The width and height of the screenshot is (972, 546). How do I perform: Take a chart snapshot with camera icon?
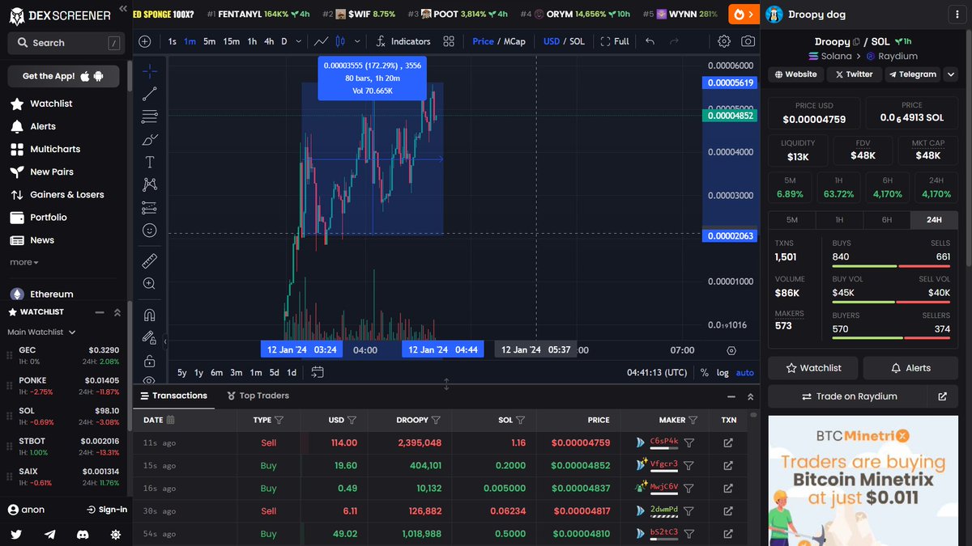[x=748, y=41]
